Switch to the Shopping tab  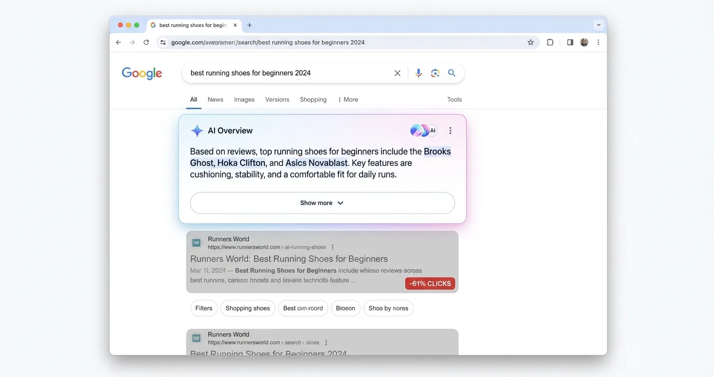(x=313, y=100)
